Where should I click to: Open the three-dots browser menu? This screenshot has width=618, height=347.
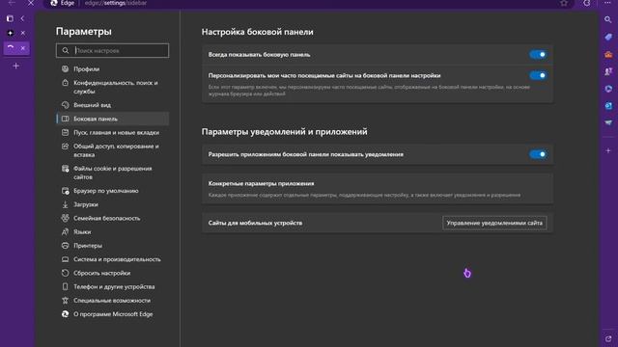[607, 3]
